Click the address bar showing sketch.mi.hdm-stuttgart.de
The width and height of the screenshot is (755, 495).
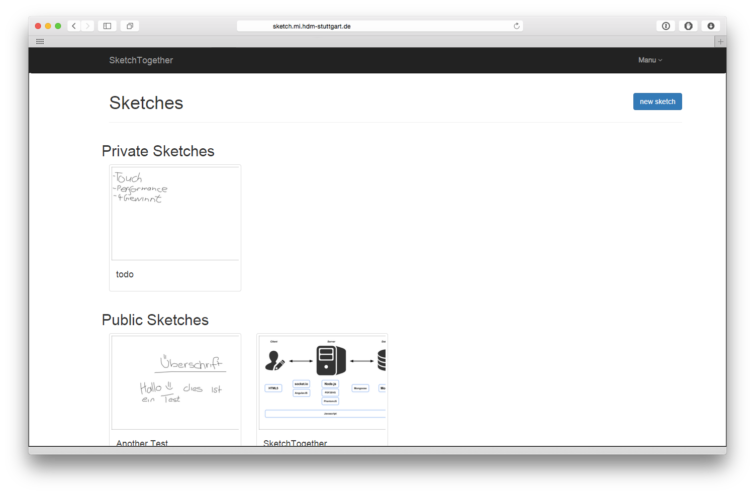380,26
